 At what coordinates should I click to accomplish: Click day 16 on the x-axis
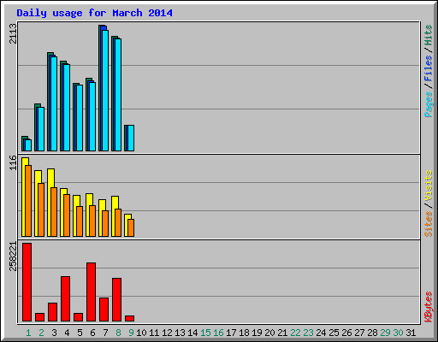218,333
